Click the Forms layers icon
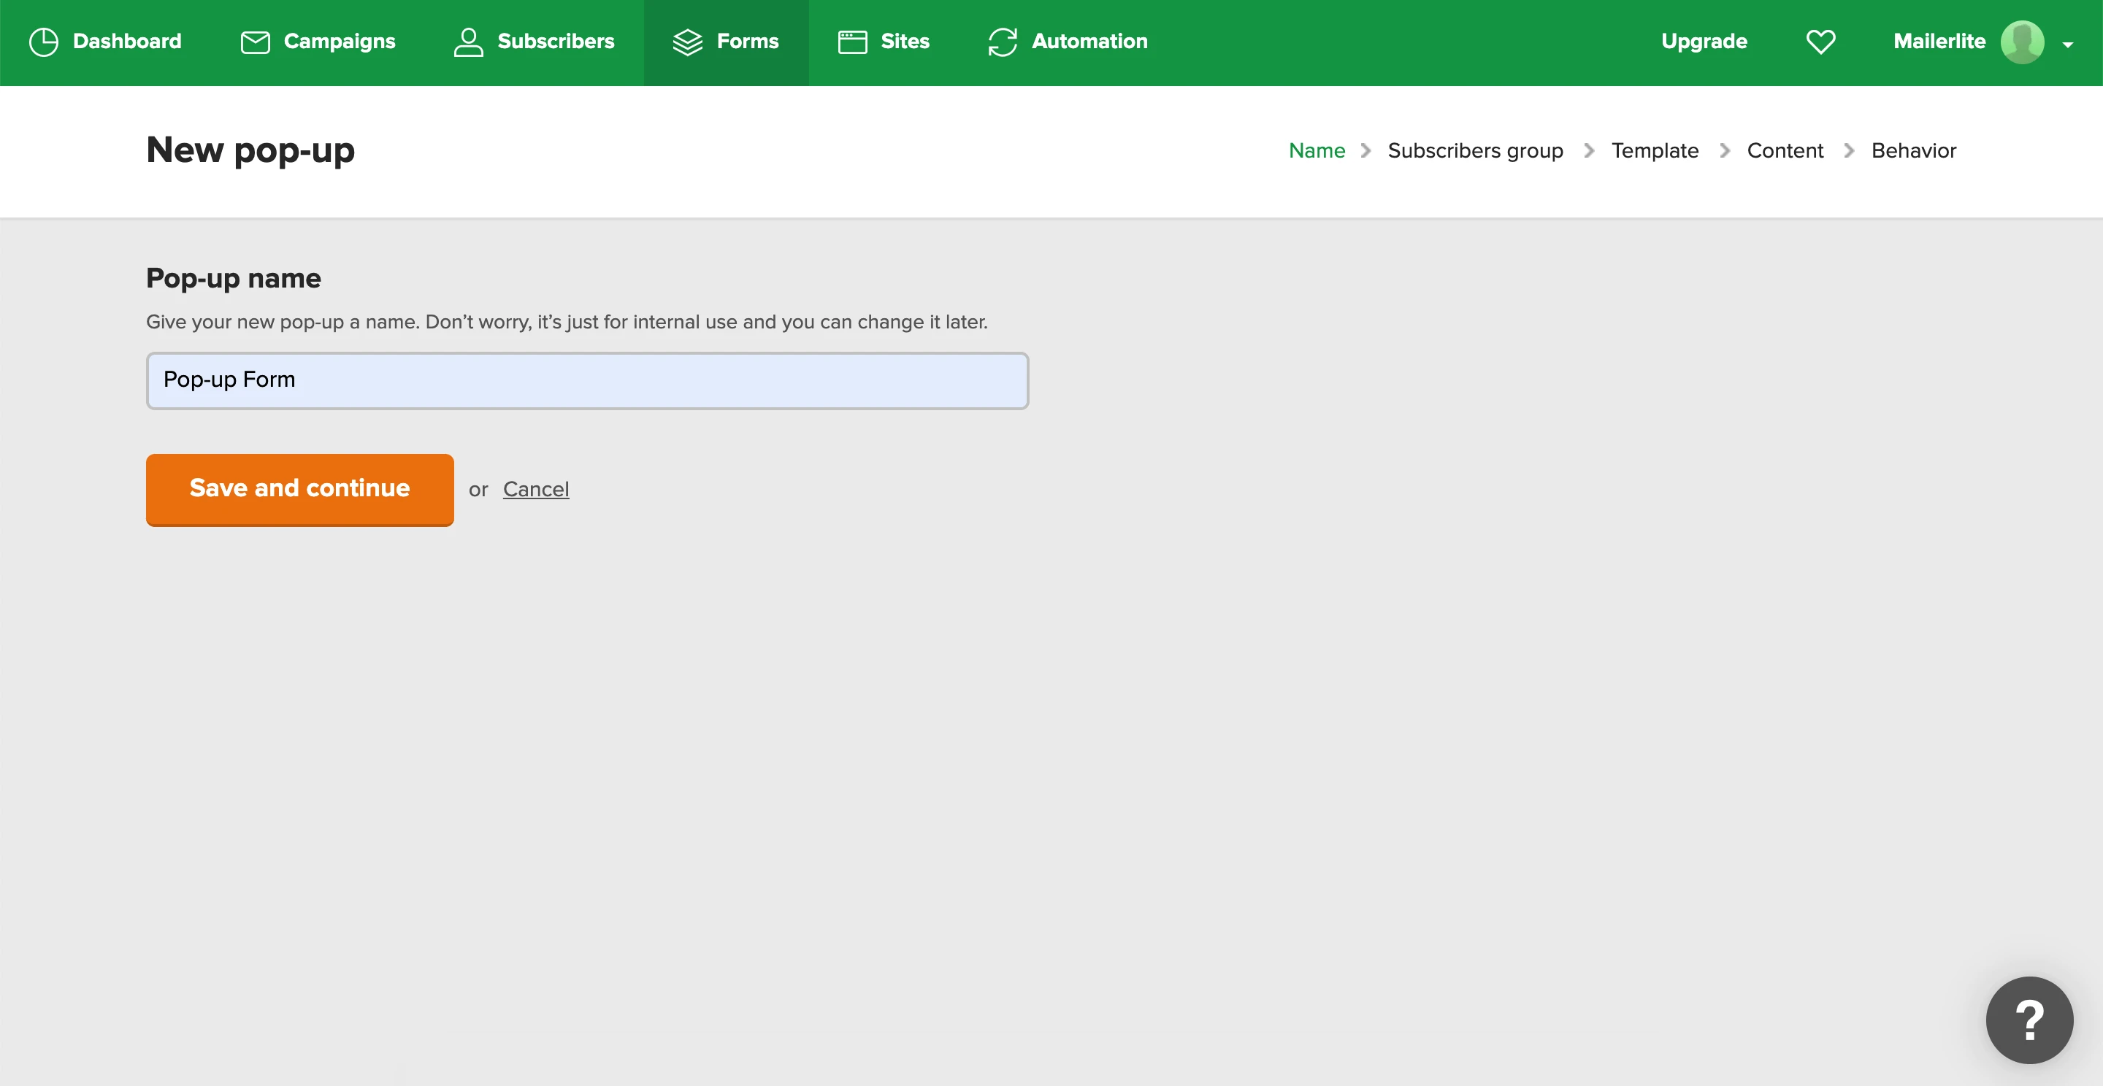Image resolution: width=2103 pixels, height=1086 pixels. [687, 42]
